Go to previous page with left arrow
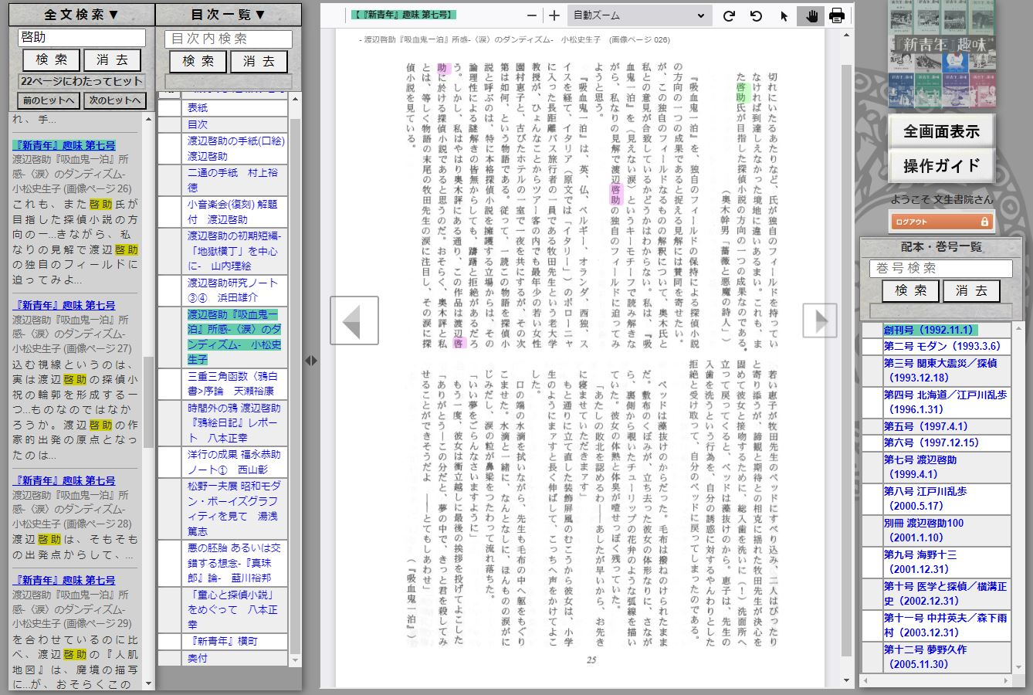The width and height of the screenshot is (1033, 695). [354, 320]
